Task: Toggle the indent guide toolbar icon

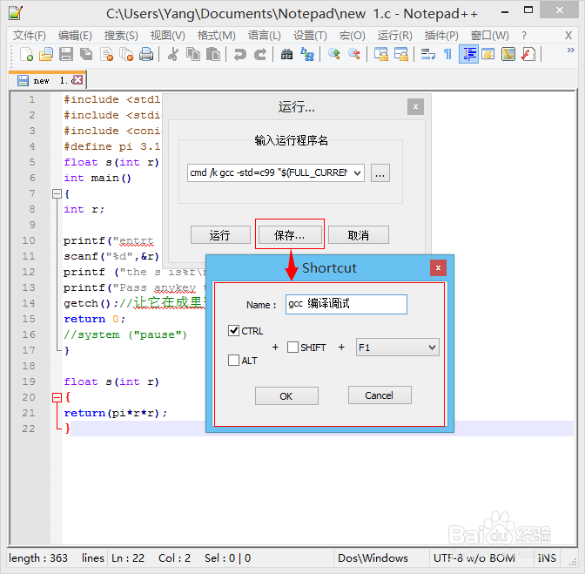Action: 468,55
